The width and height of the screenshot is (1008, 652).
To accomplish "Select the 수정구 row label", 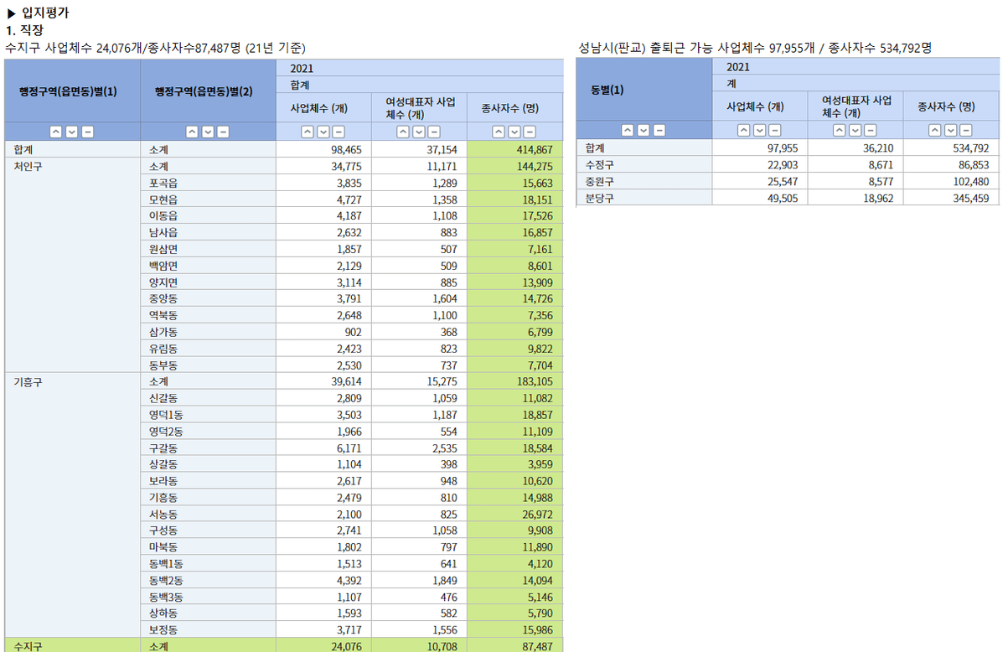I will [x=601, y=165].
